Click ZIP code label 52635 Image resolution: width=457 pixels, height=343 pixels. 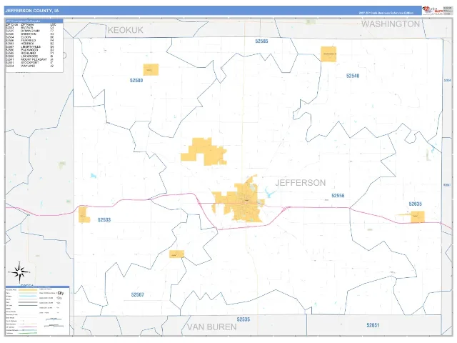(x=415, y=204)
